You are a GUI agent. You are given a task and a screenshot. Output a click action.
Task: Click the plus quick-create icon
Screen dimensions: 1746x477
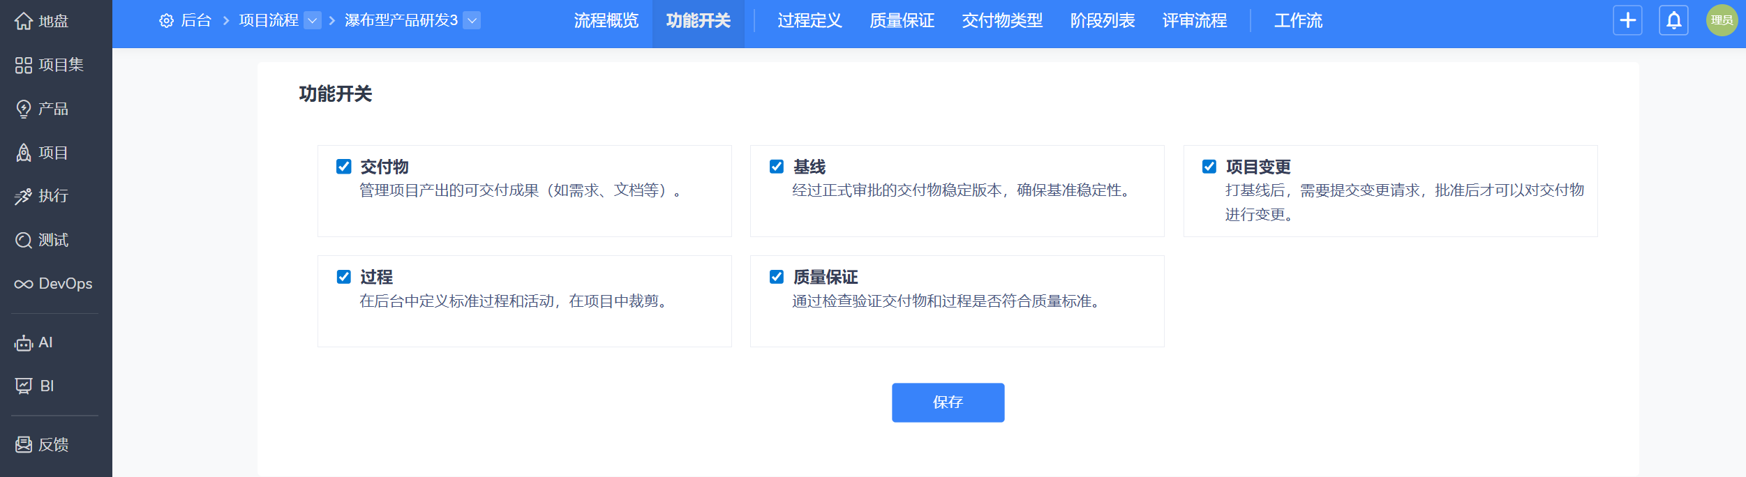coord(1627,20)
